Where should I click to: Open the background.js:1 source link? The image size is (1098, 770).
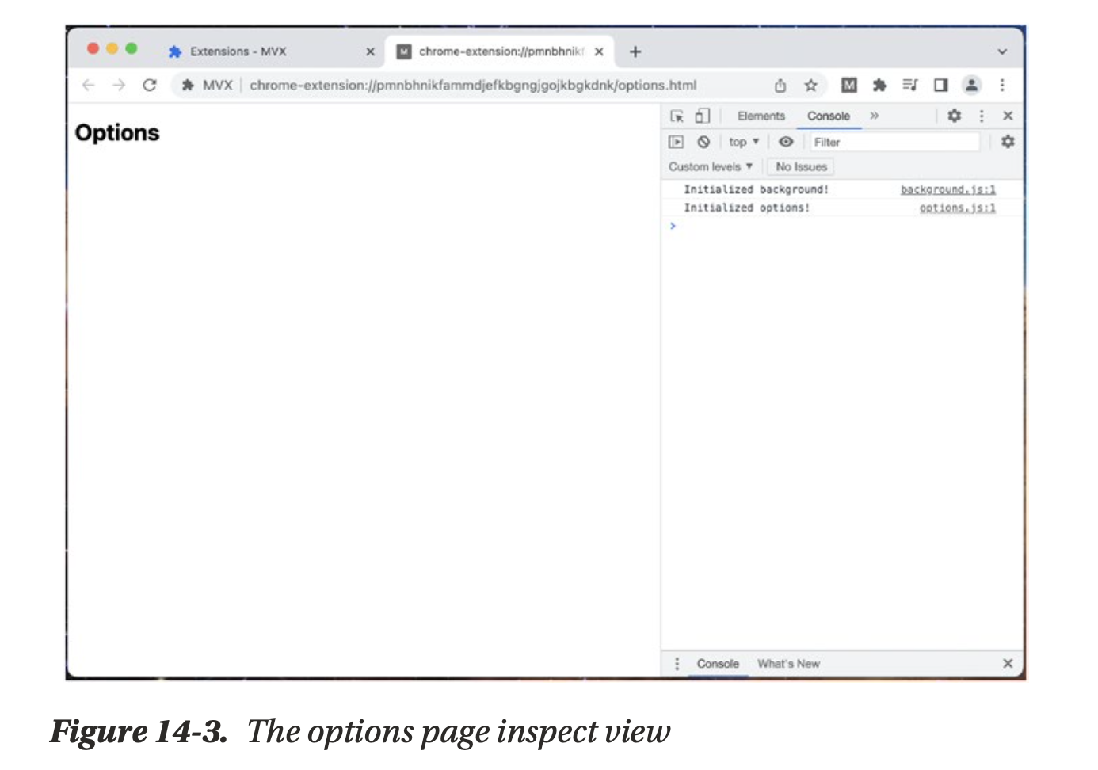(x=947, y=189)
